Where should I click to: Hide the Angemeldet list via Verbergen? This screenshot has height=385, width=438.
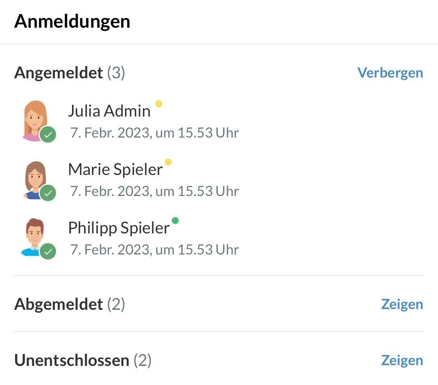pos(390,73)
